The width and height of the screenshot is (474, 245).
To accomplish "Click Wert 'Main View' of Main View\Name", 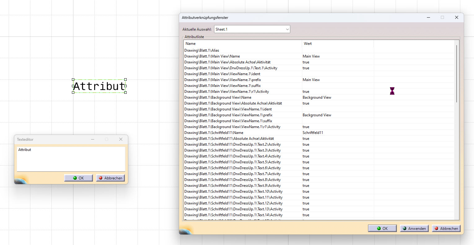I will coord(311,56).
